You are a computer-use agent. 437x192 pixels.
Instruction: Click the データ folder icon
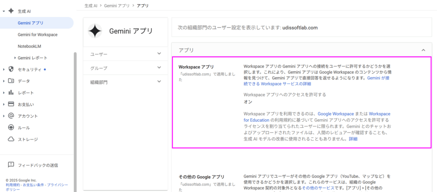11,81
